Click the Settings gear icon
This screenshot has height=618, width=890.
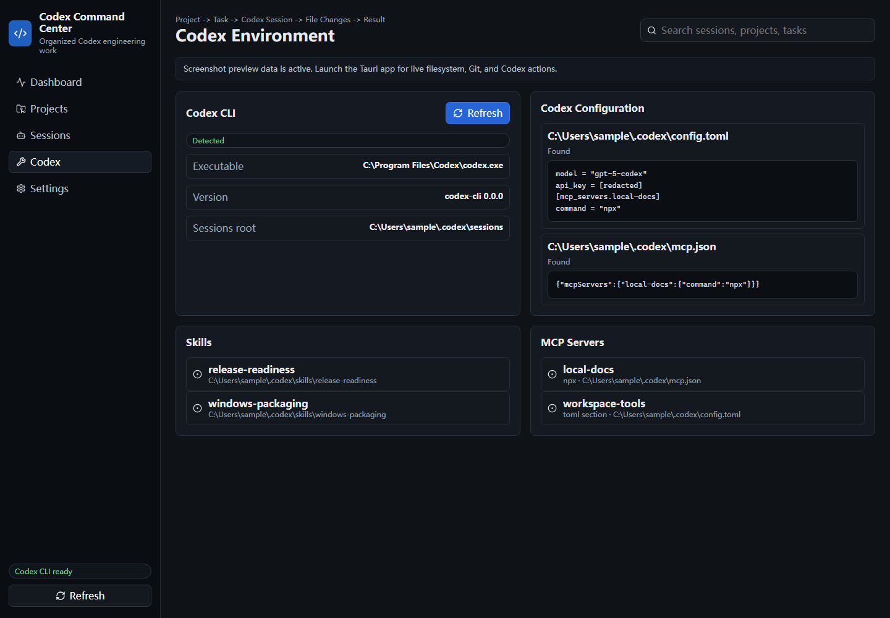pyautogui.click(x=21, y=188)
